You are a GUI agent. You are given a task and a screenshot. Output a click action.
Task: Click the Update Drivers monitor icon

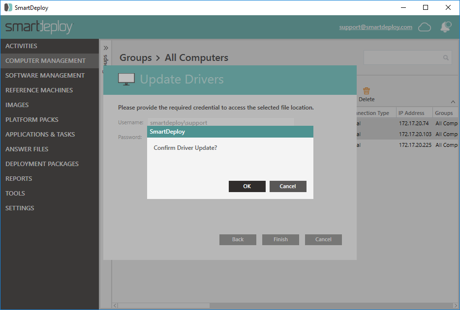pyautogui.click(x=126, y=80)
